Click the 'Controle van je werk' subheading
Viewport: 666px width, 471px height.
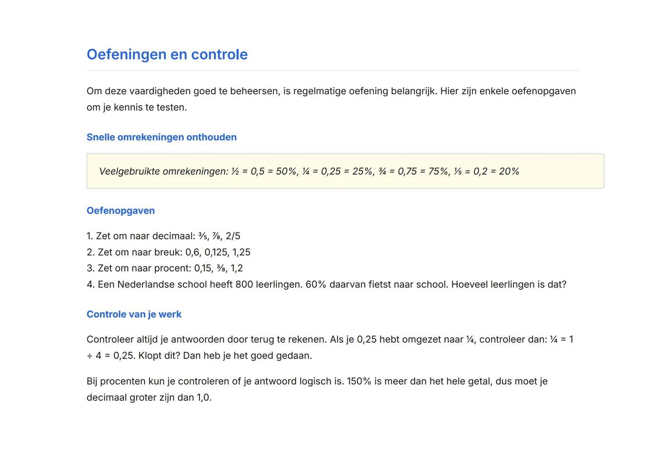click(134, 314)
